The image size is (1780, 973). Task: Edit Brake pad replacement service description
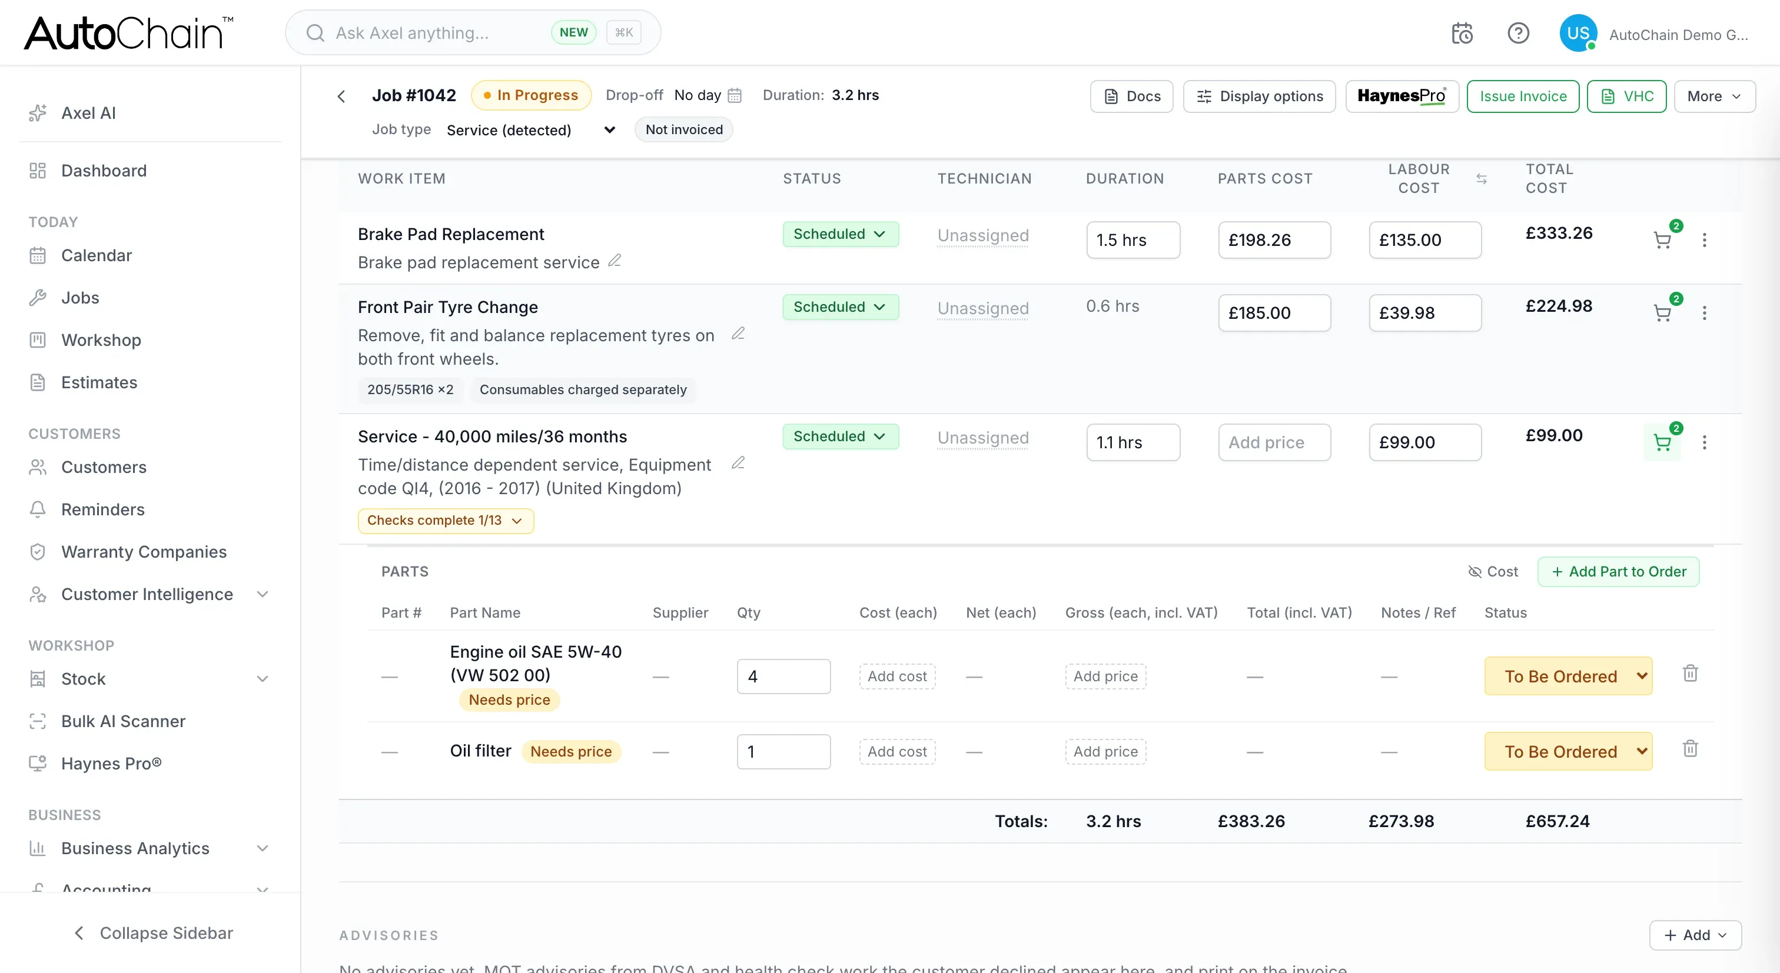pyautogui.click(x=615, y=261)
